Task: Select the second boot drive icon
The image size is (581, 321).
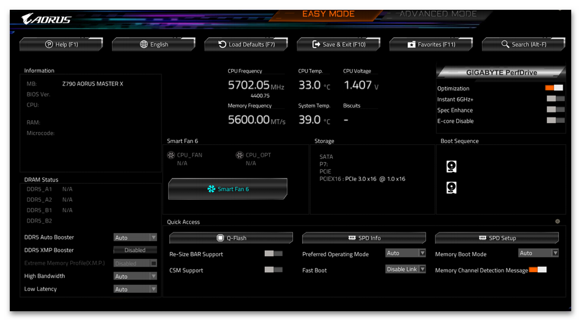Action: 451,187
